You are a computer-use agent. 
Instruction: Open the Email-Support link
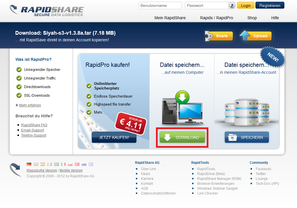click(33, 130)
